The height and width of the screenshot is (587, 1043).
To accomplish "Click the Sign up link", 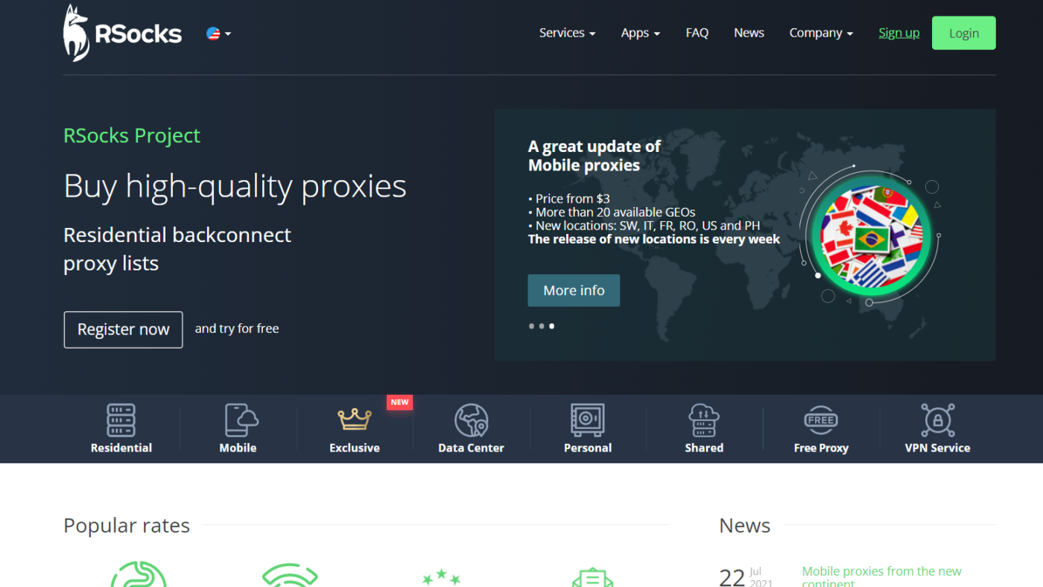I will 899,33.
